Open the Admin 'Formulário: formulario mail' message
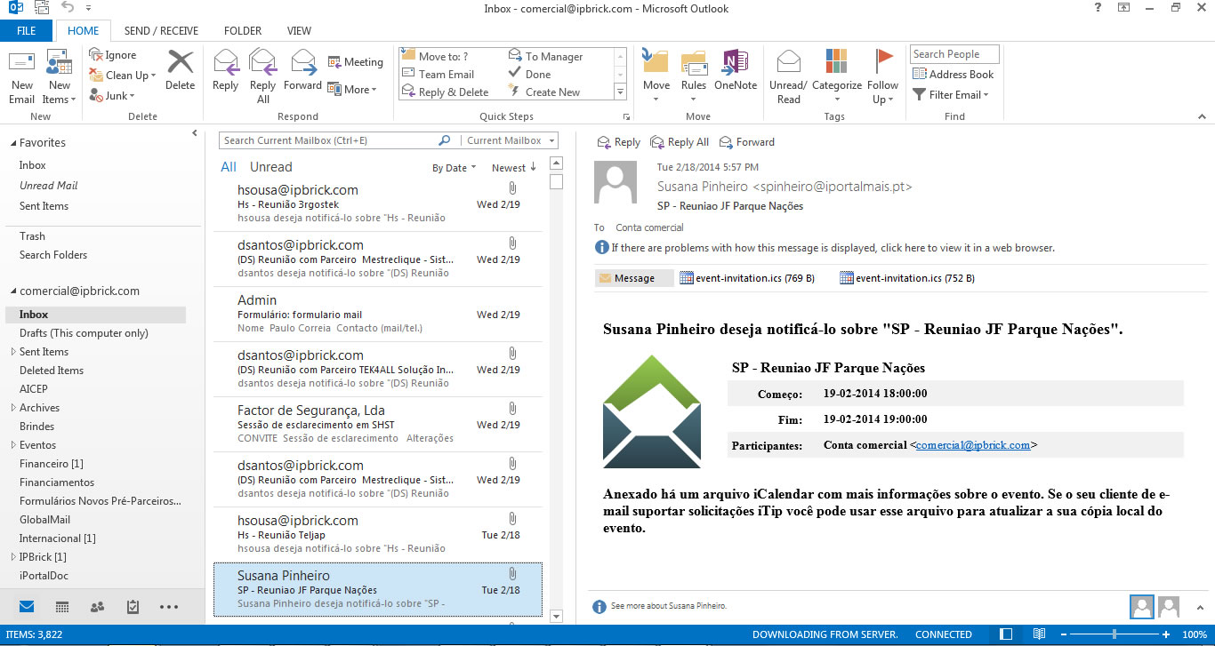The height and width of the screenshot is (646, 1215). click(378, 314)
